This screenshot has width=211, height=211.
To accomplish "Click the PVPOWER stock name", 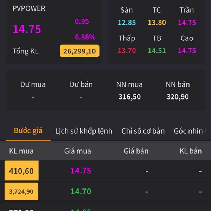I will tap(29, 8).
